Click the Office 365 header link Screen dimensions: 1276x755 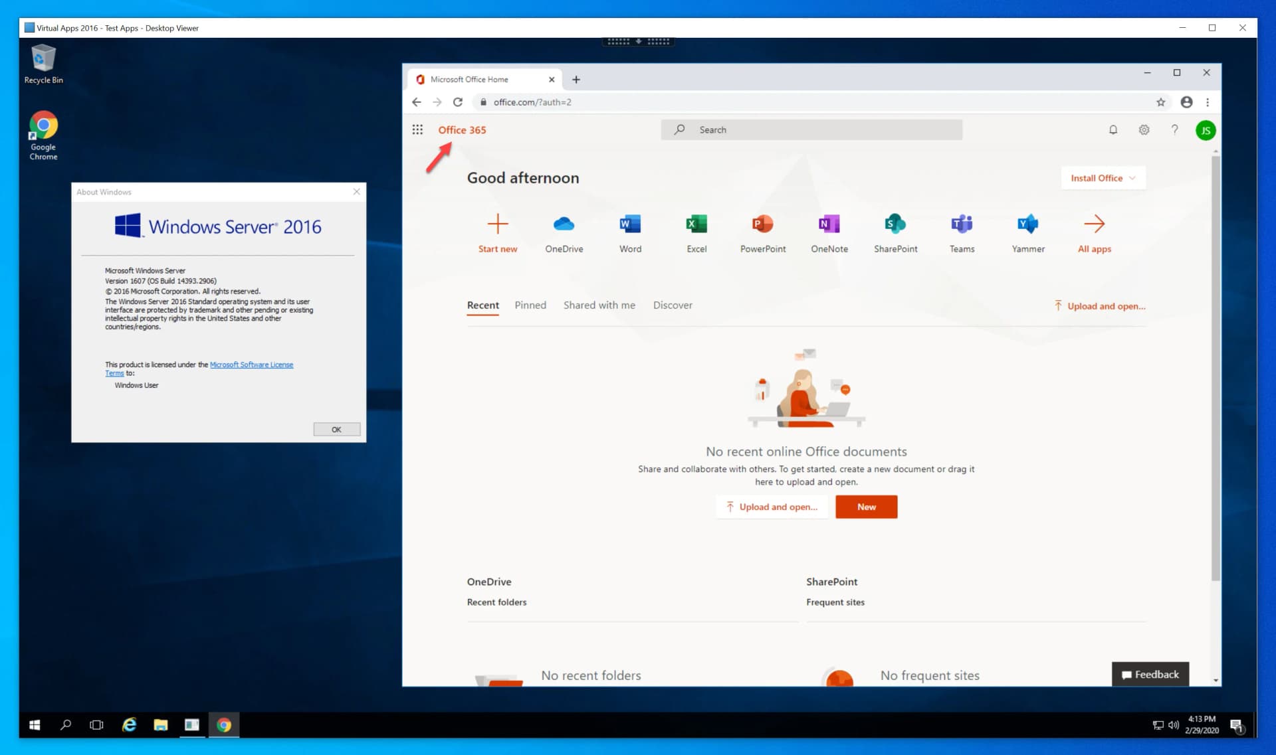(x=462, y=130)
